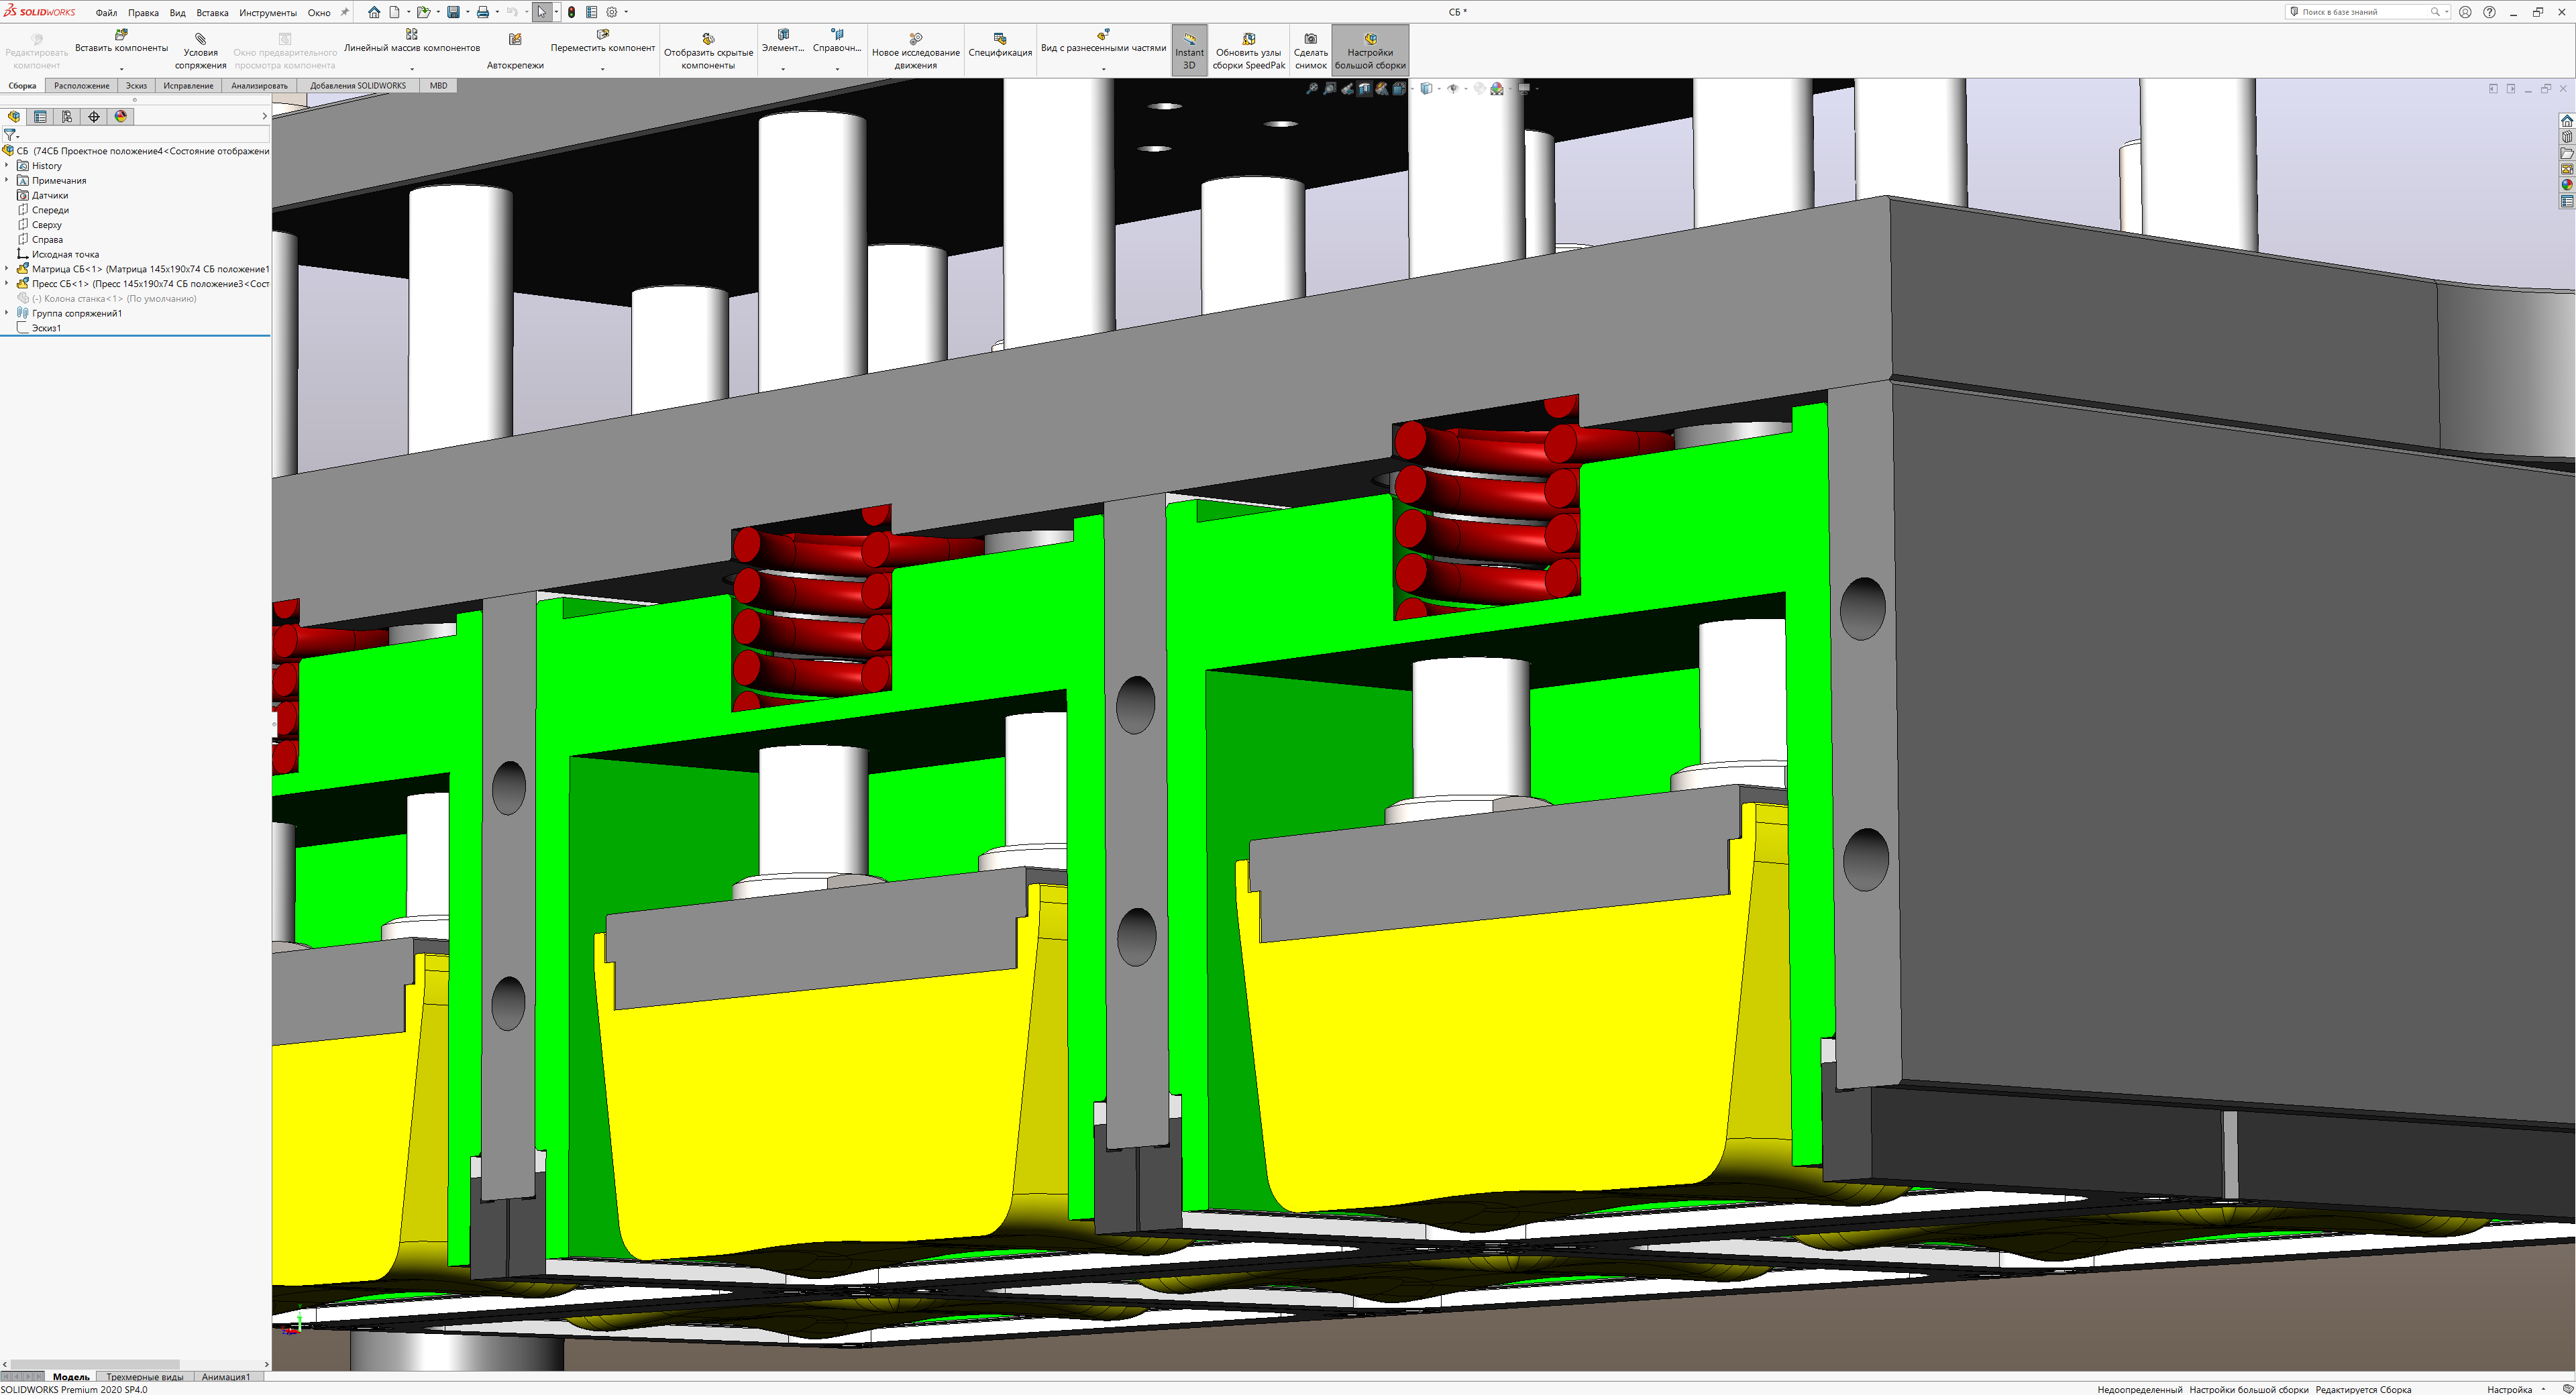Click Вставить компоненты icon in ribbon
2576x1395 pixels.
[x=121, y=35]
